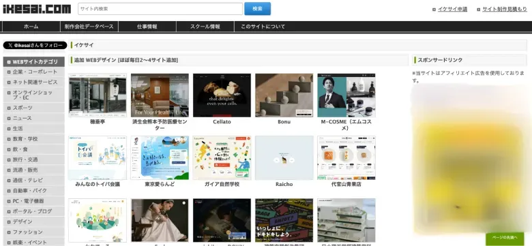Choose the ニュース category
532x246 pixels.
[34, 119]
